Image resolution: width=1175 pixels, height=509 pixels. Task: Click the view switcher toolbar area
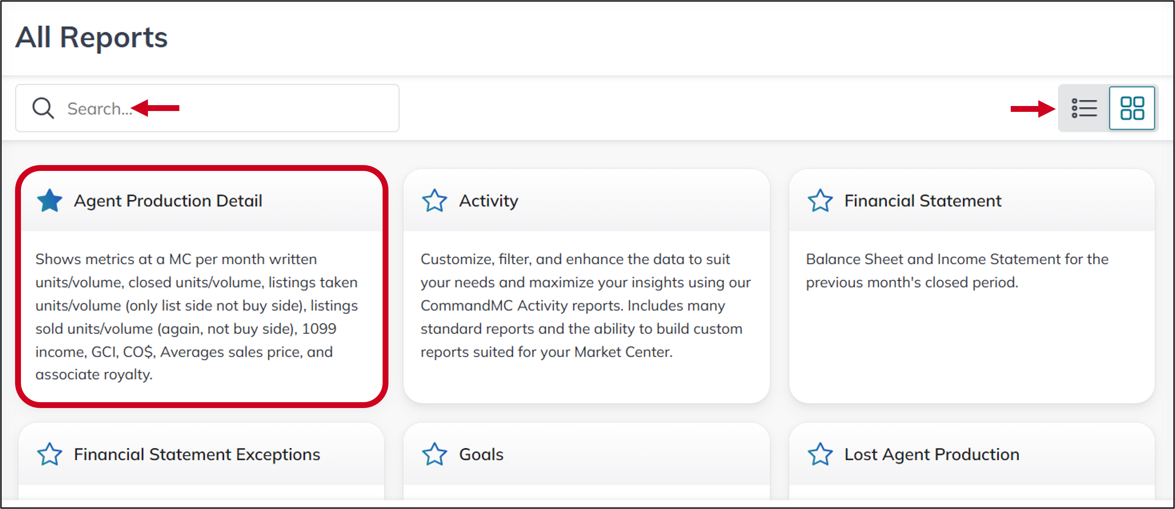(x=1108, y=108)
